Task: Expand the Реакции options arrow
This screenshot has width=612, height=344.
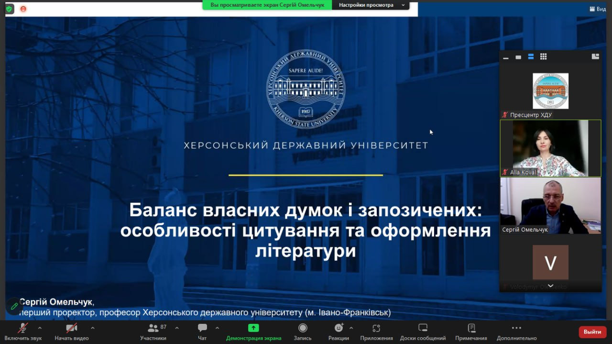Action: click(351, 328)
